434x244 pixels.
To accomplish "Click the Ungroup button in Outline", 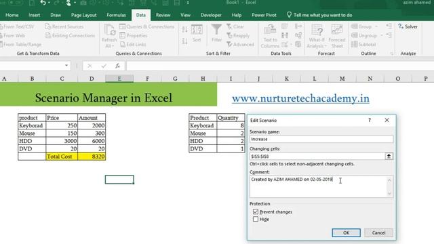I will pos(364,35).
